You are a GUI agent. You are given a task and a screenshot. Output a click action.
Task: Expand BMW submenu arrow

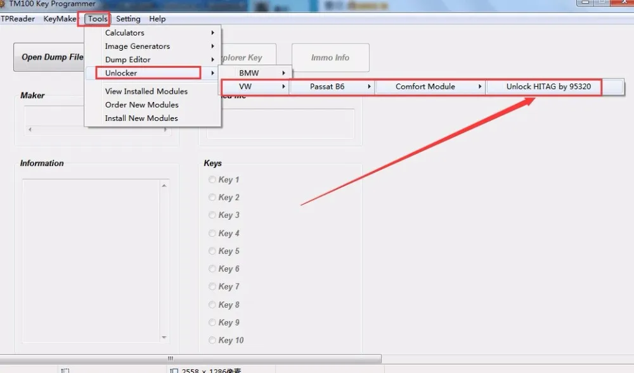(284, 73)
